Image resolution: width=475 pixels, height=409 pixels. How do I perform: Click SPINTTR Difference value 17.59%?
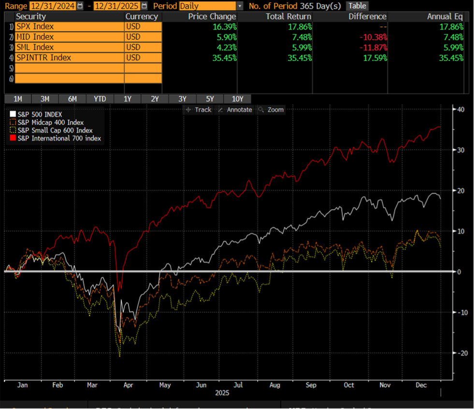click(x=375, y=58)
